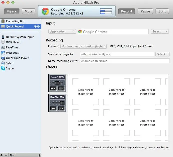Click MP3, VBR, 128 kbps format description
Screen dimensions: 173x157
(x=131, y=46)
